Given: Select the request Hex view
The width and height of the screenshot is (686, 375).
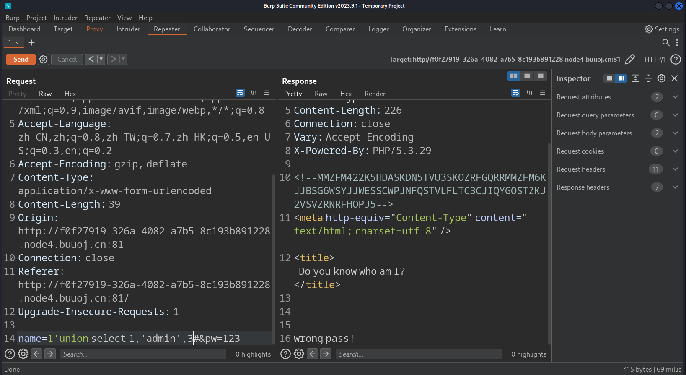Looking at the screenshot, I should click(x=70, y=94).
